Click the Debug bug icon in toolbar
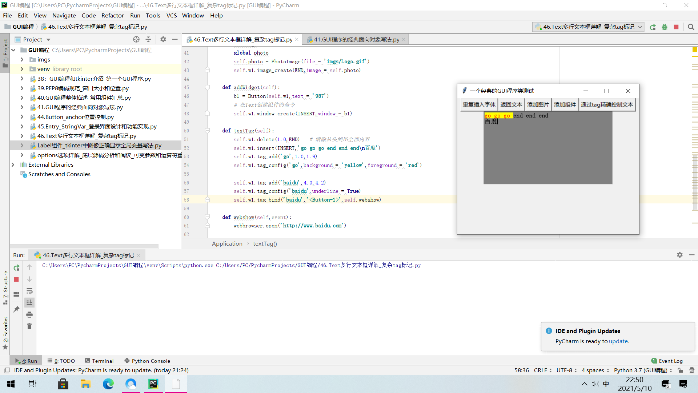The image size is (698, 393). point(665,27)
